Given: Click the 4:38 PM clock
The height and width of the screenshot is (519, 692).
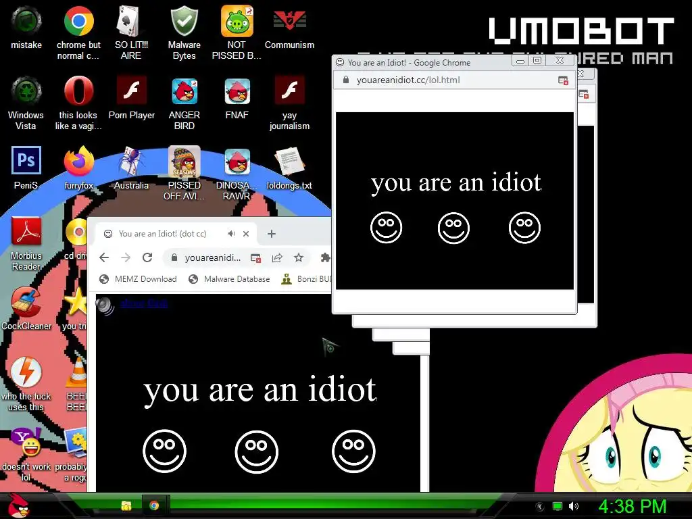Looking at the screenshot, I should tap(632, 506).
